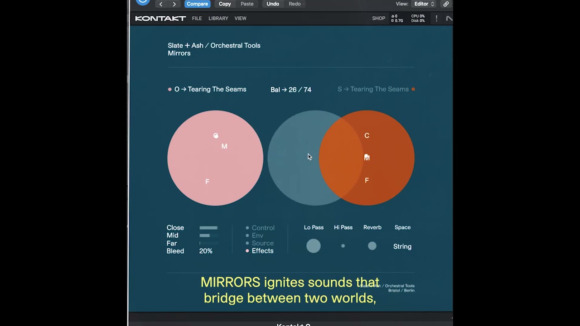Viewport: 580px width, 326px height.
Task: Select the Source page
Action: pyautogui.click(x=260, y=243)
